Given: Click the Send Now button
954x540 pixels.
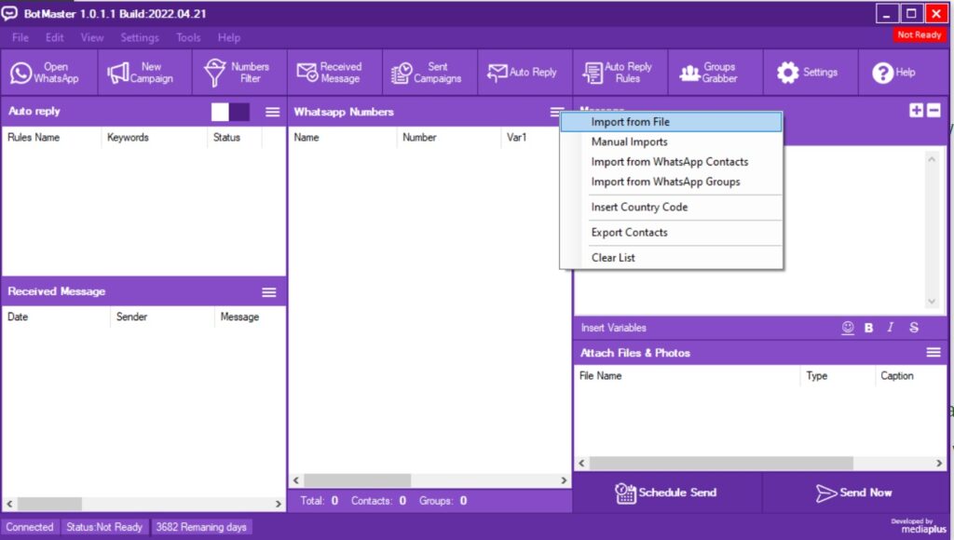Looking at the screenshot, I should tap(854, 493).
